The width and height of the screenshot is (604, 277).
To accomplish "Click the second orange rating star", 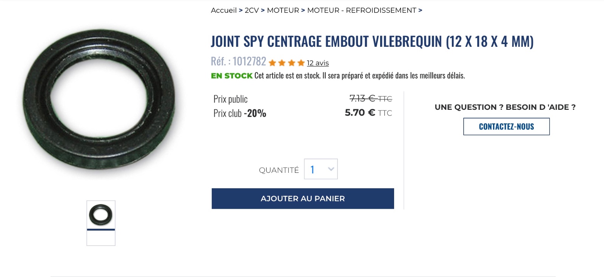I will pyautogui.click(x=282, y=63).
